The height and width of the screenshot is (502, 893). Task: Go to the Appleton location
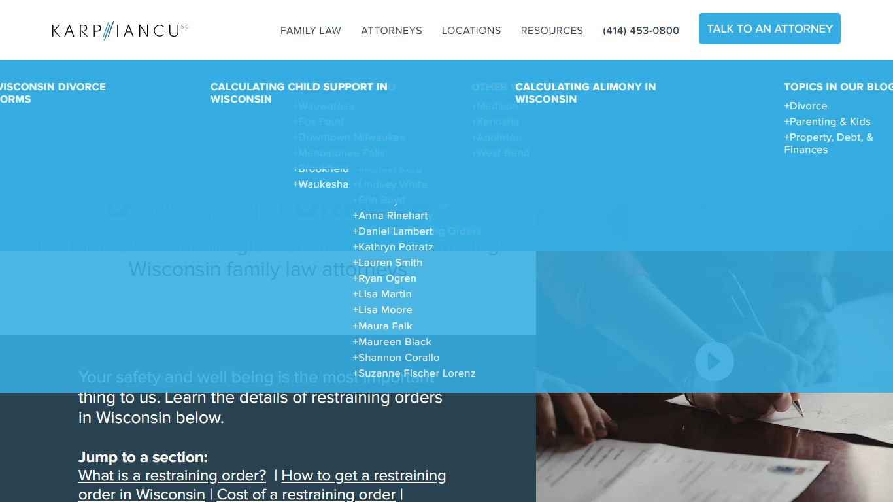tap(496, 137)
